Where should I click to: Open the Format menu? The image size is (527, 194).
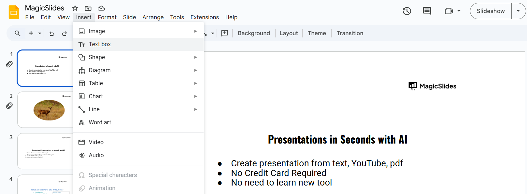107,17
